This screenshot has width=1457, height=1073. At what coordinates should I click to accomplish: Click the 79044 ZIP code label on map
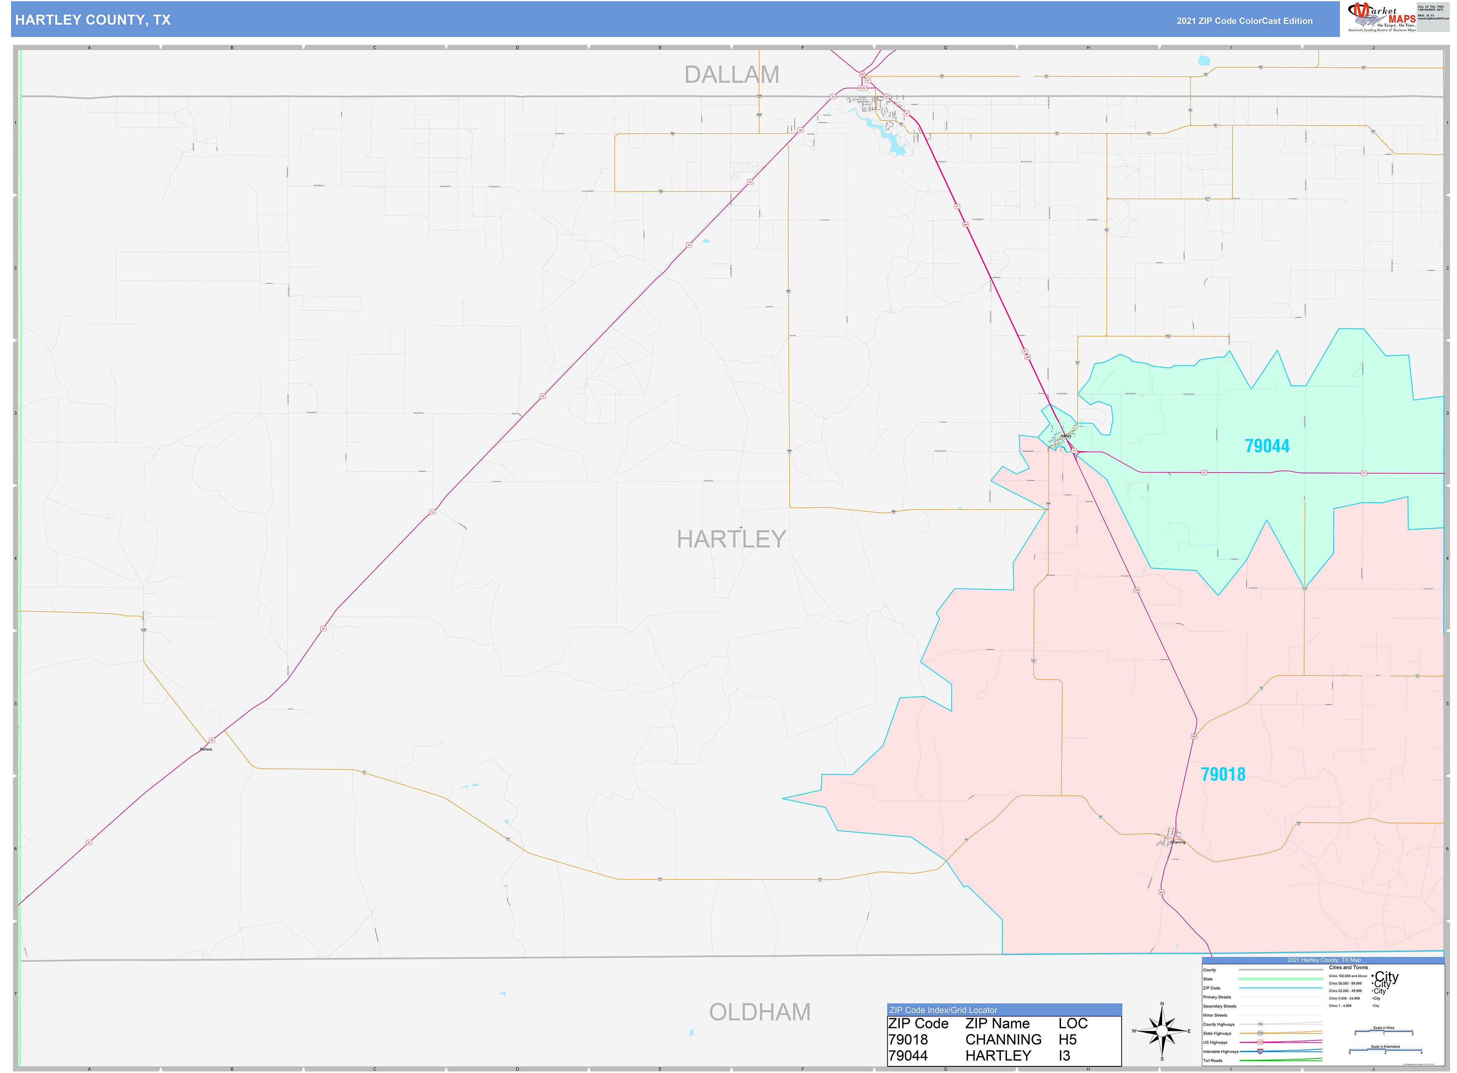(x=1267, y=446)
